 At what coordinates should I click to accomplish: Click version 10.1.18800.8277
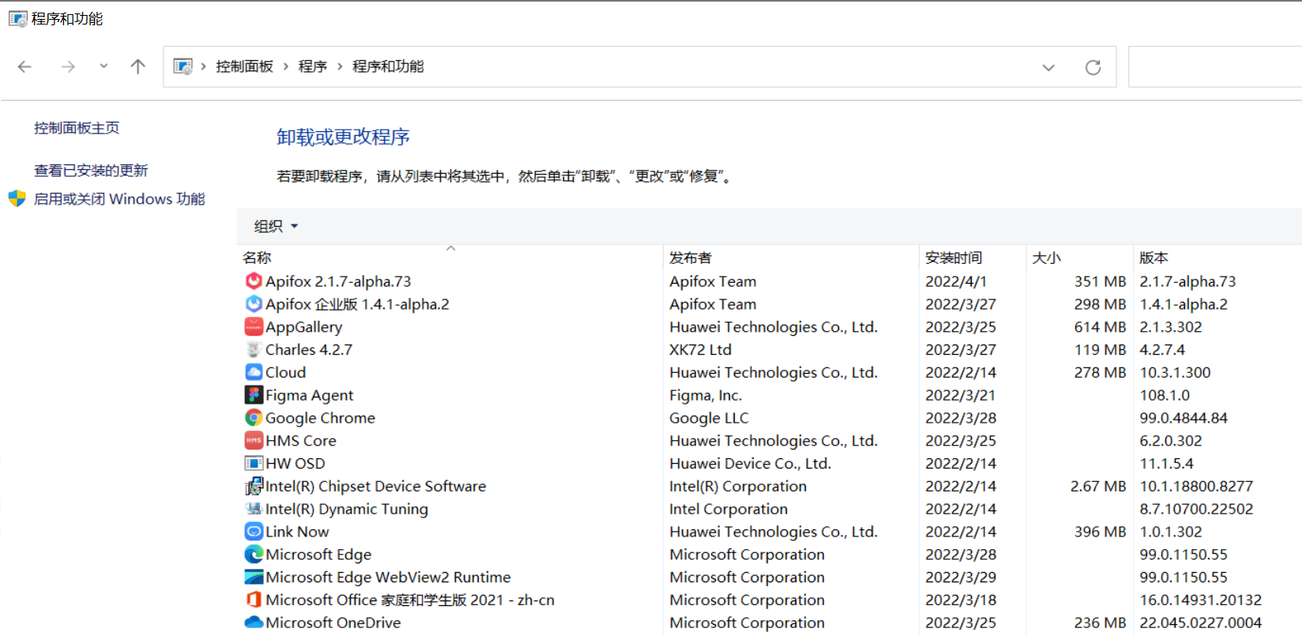(1196, 486)
